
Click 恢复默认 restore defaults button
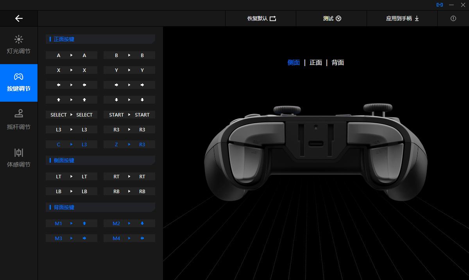[x=261, y=18]
